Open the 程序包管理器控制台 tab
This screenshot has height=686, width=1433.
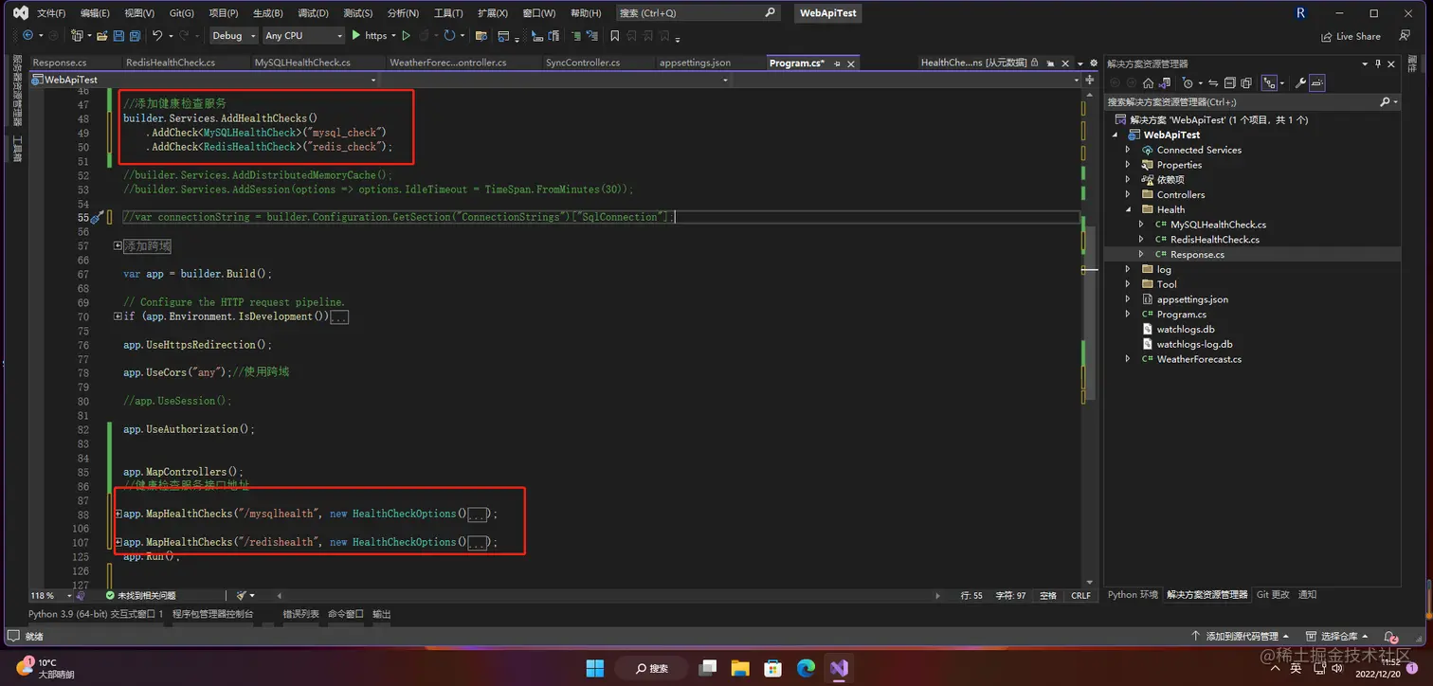pos(213,614)
